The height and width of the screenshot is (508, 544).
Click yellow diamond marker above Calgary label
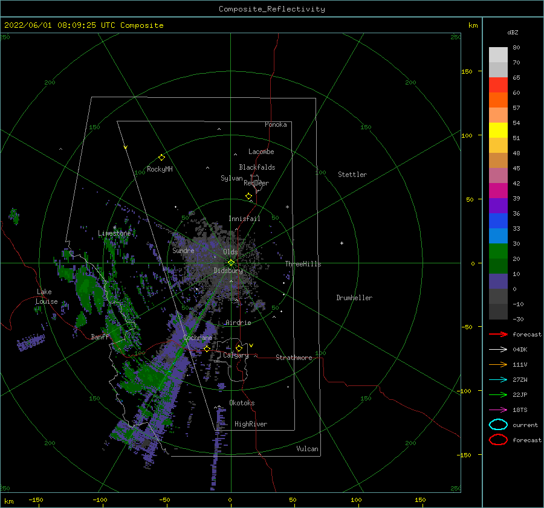(239, 348)
